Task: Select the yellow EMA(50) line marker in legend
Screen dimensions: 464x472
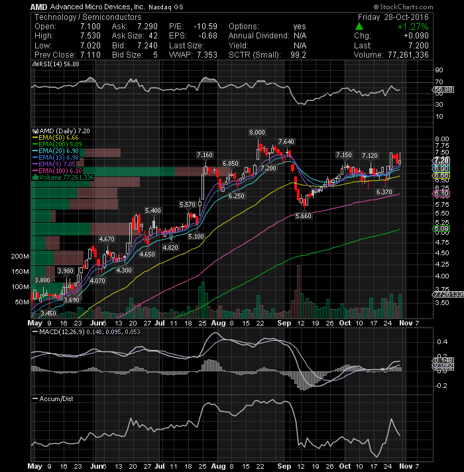Action: pyautogui.click(x=35, y=138)
